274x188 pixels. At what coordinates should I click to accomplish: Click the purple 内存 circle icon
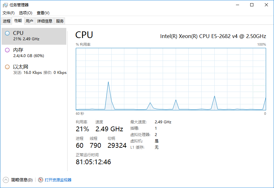point(7,50)
